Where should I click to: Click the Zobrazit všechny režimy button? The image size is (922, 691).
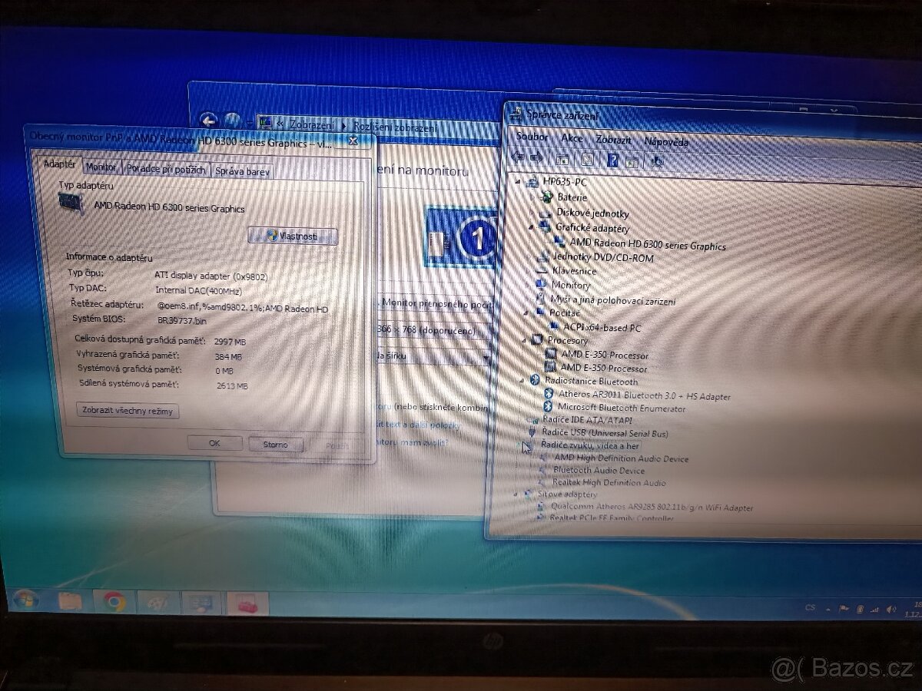[x=127, y=411]
